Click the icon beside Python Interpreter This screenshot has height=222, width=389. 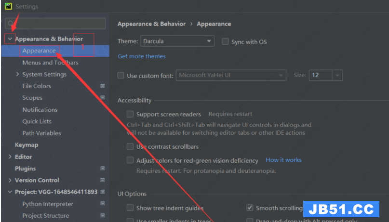tap(102, 204)
